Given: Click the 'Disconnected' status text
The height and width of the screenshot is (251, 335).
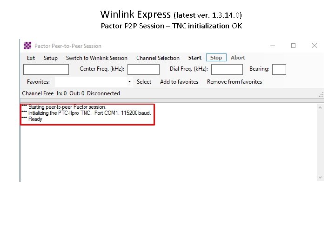Looking at the screenshot, I should [103, 93].
